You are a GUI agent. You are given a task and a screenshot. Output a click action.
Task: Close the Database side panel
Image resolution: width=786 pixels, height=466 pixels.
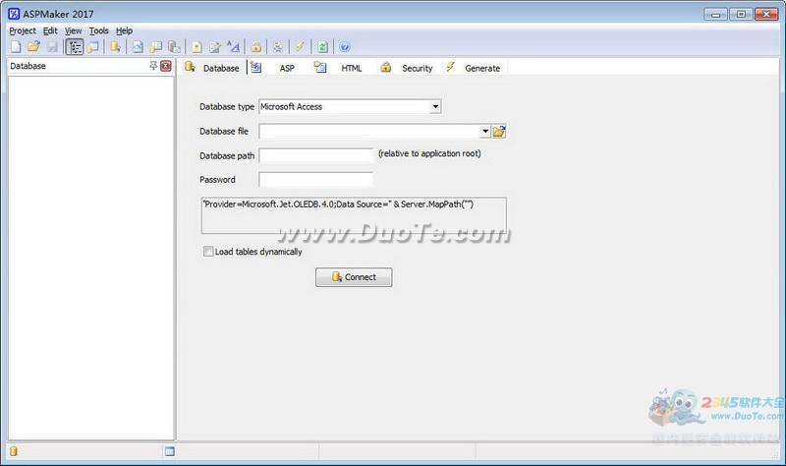166,66
